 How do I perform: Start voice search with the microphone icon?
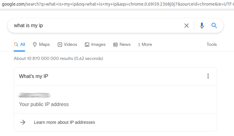tap(202, 26)
